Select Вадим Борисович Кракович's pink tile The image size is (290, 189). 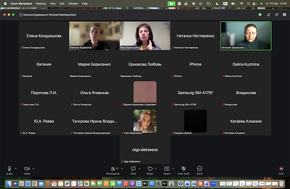click(145, 92)
